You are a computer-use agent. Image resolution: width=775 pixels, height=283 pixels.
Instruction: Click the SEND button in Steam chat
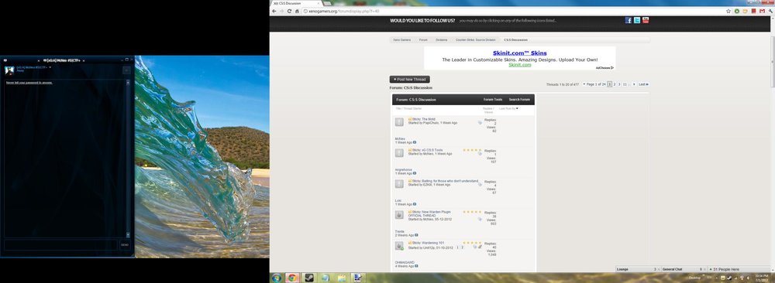(x=125, y=244)
